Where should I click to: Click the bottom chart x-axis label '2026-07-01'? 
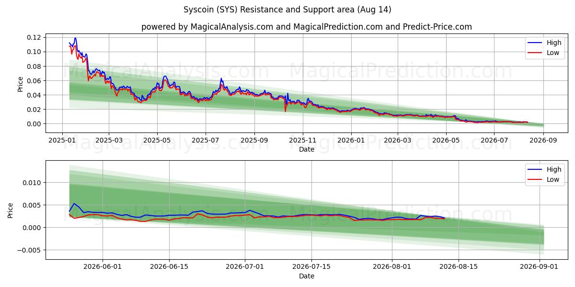tap(245, 267)
